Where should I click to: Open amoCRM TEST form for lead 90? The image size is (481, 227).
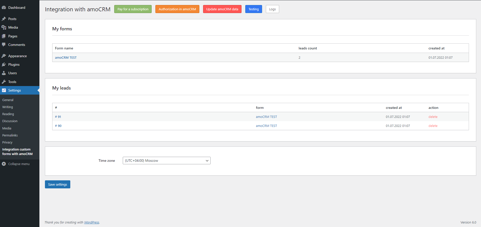pos(266,126)
